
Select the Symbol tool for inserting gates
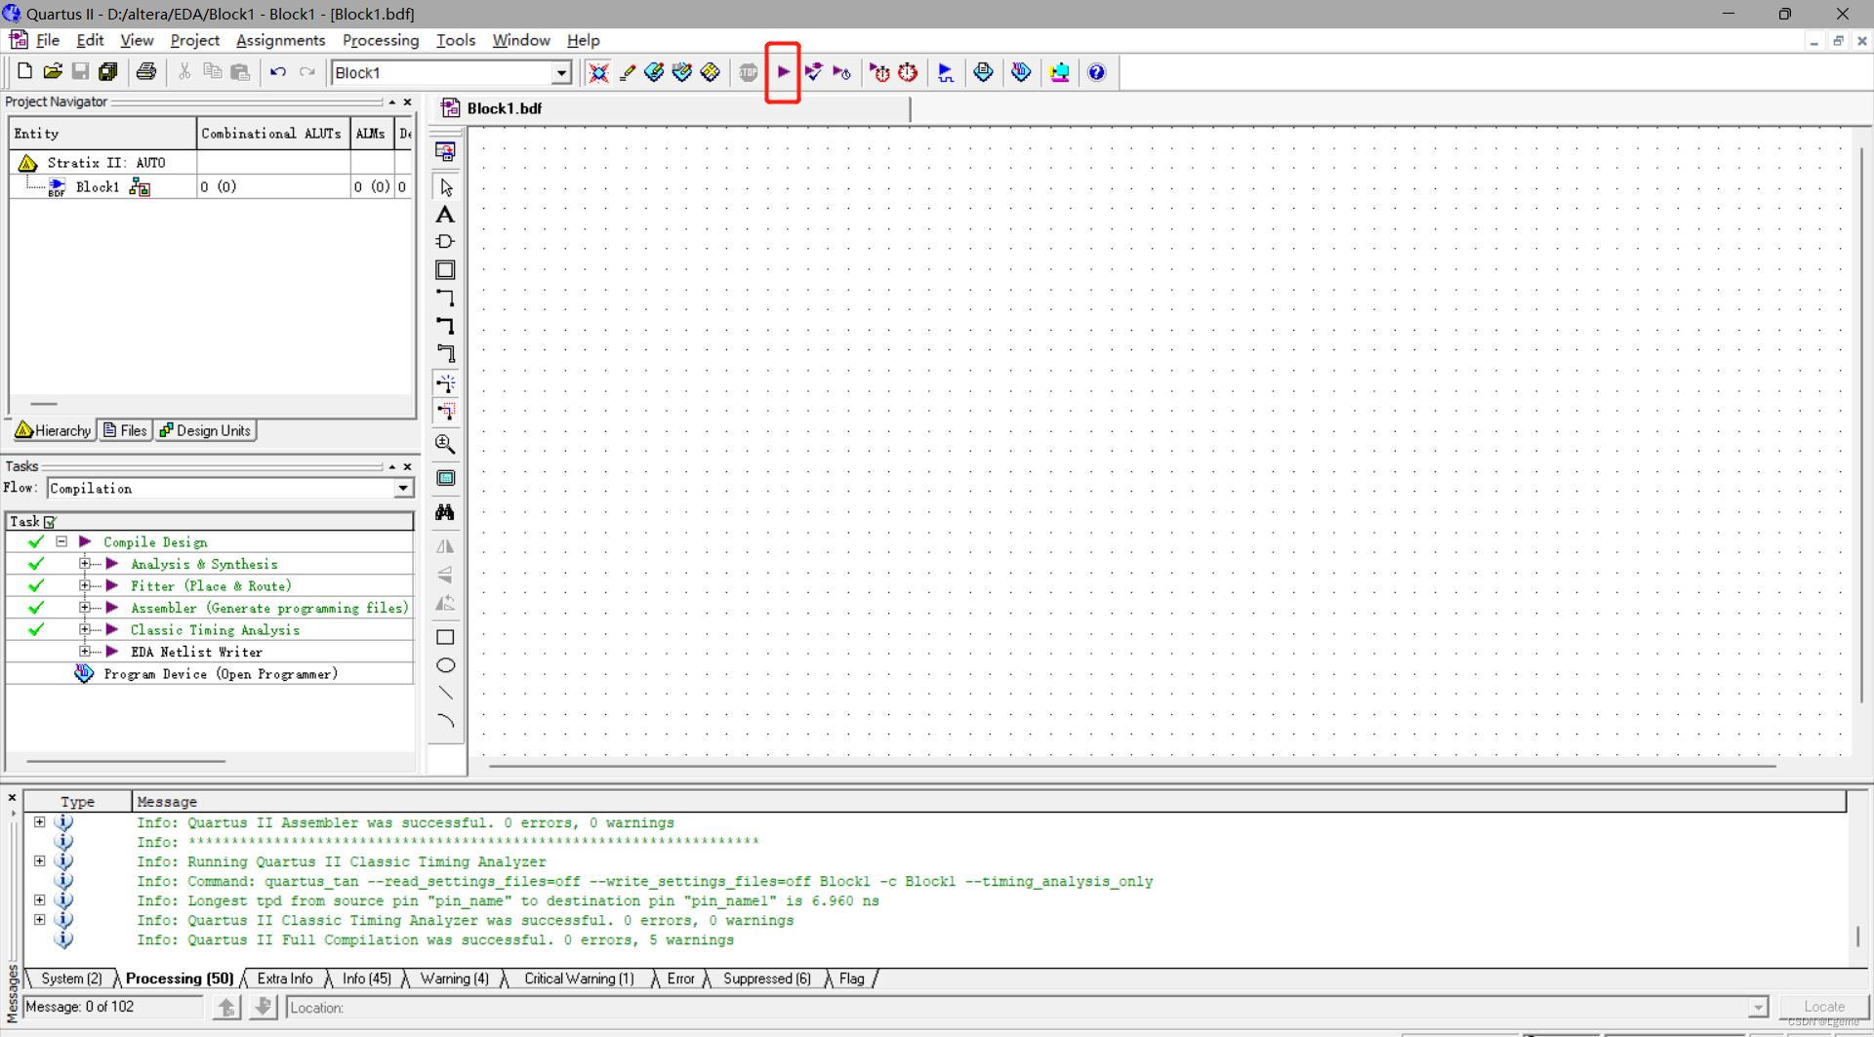click(445, 241)
